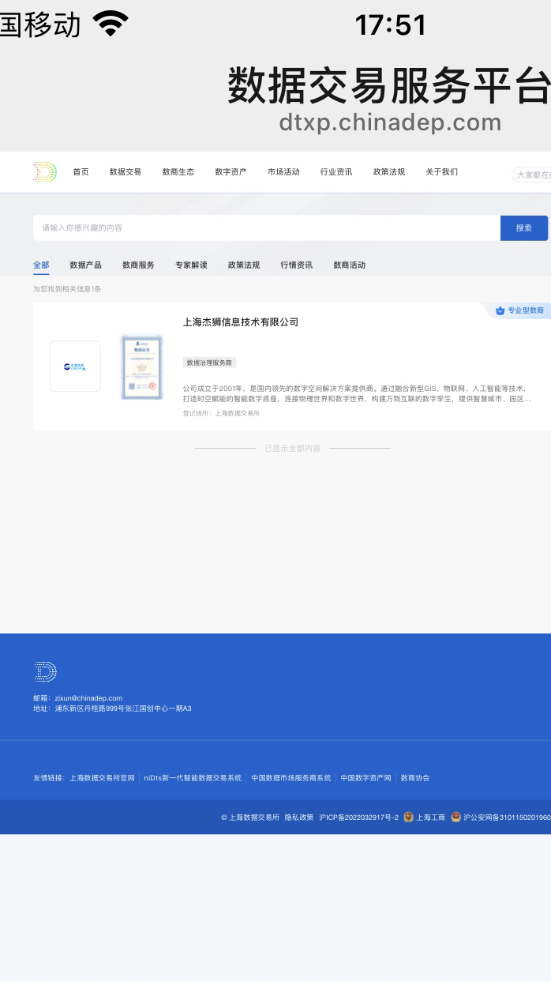
Task: Open 中国数据市场服务商系统 link
Action: coord(291,778)
